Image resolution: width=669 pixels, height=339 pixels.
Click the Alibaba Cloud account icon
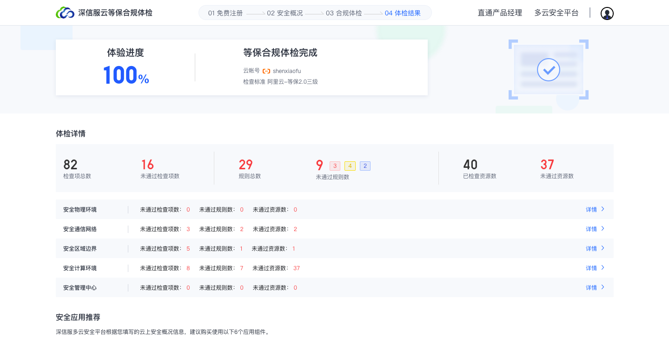tap(266, 71)
